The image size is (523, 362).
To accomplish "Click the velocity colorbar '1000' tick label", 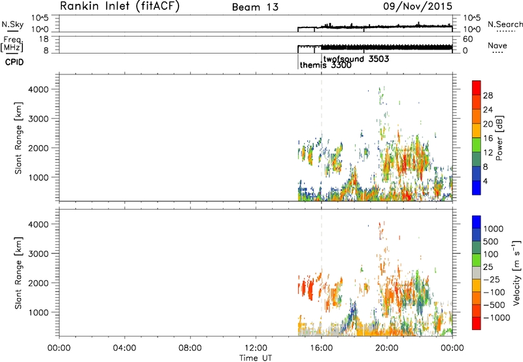I will 494,229.
